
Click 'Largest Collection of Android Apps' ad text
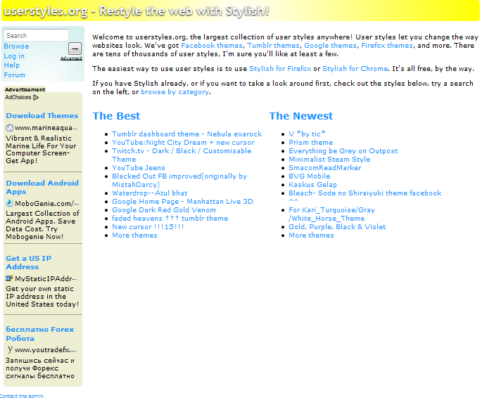[42, 225]
